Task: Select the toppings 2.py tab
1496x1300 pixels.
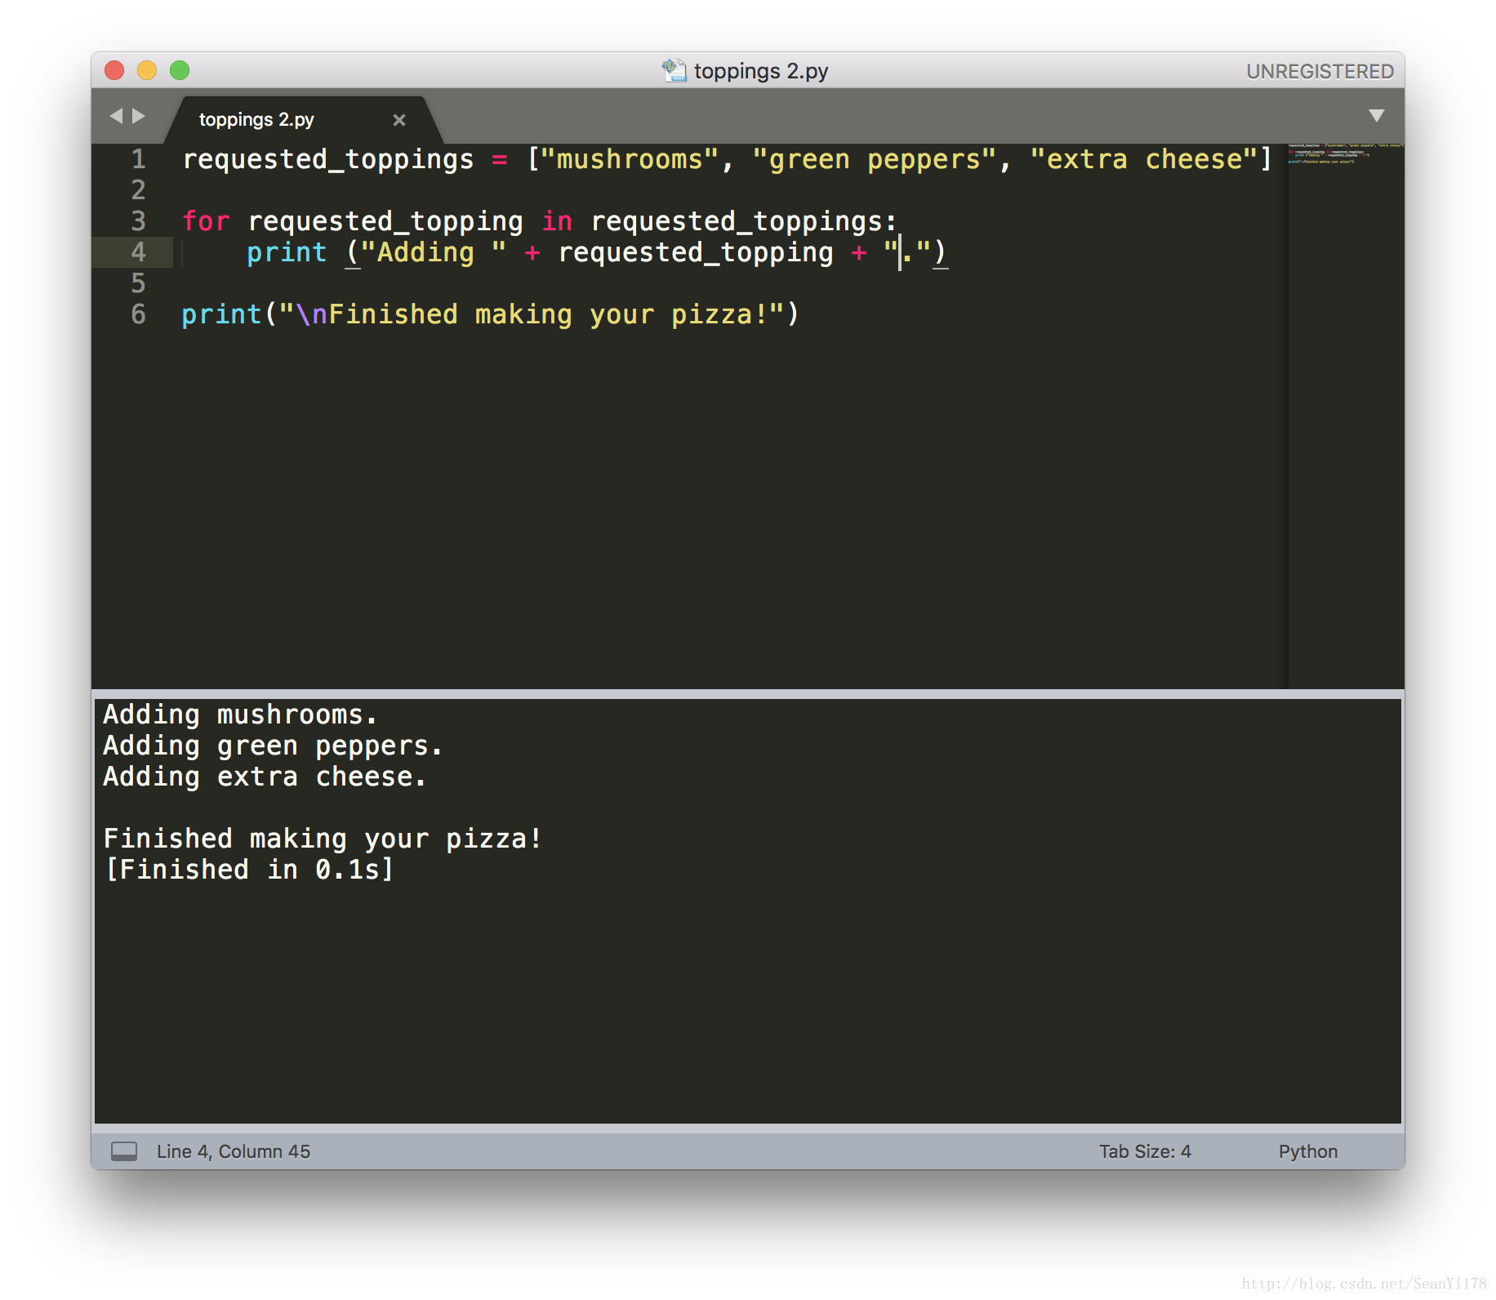Action: (256, 119)
